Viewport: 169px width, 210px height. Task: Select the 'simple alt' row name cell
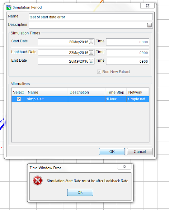[x=47, y=99]
